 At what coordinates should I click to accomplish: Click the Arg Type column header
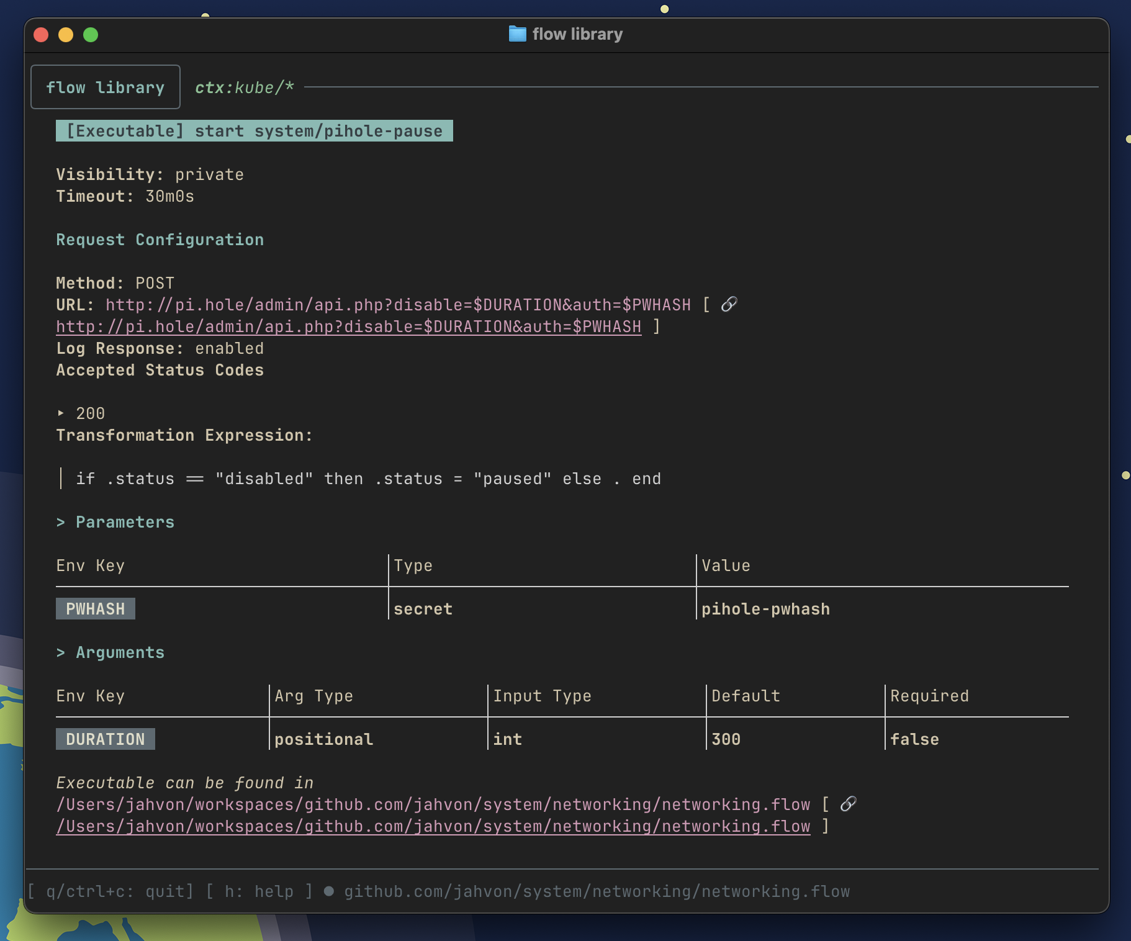pyautogui.click(x=313, y=696)
